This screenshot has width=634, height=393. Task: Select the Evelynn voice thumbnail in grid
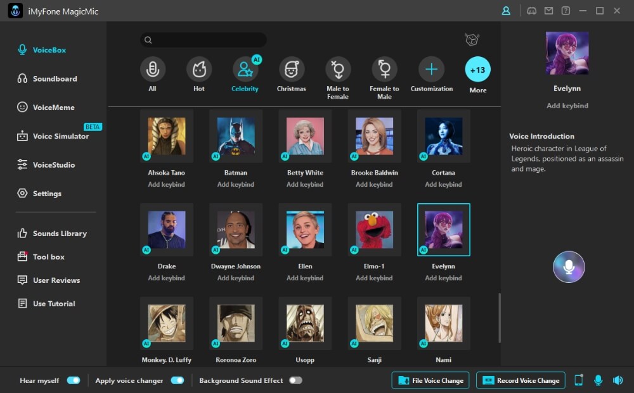coord(444,230)
